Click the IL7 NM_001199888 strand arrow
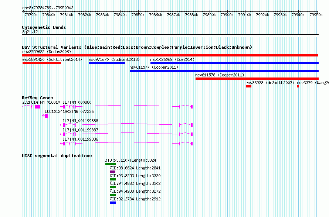This screenshot has height=217, width=329. click(61, 125)
